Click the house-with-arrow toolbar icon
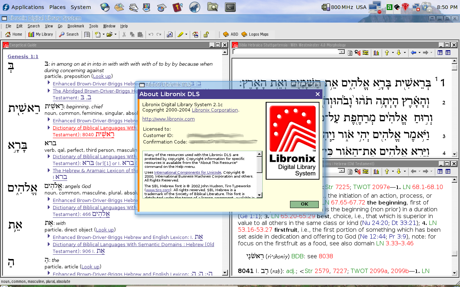Viewport: 460px width, 287px height. [195, 34]
